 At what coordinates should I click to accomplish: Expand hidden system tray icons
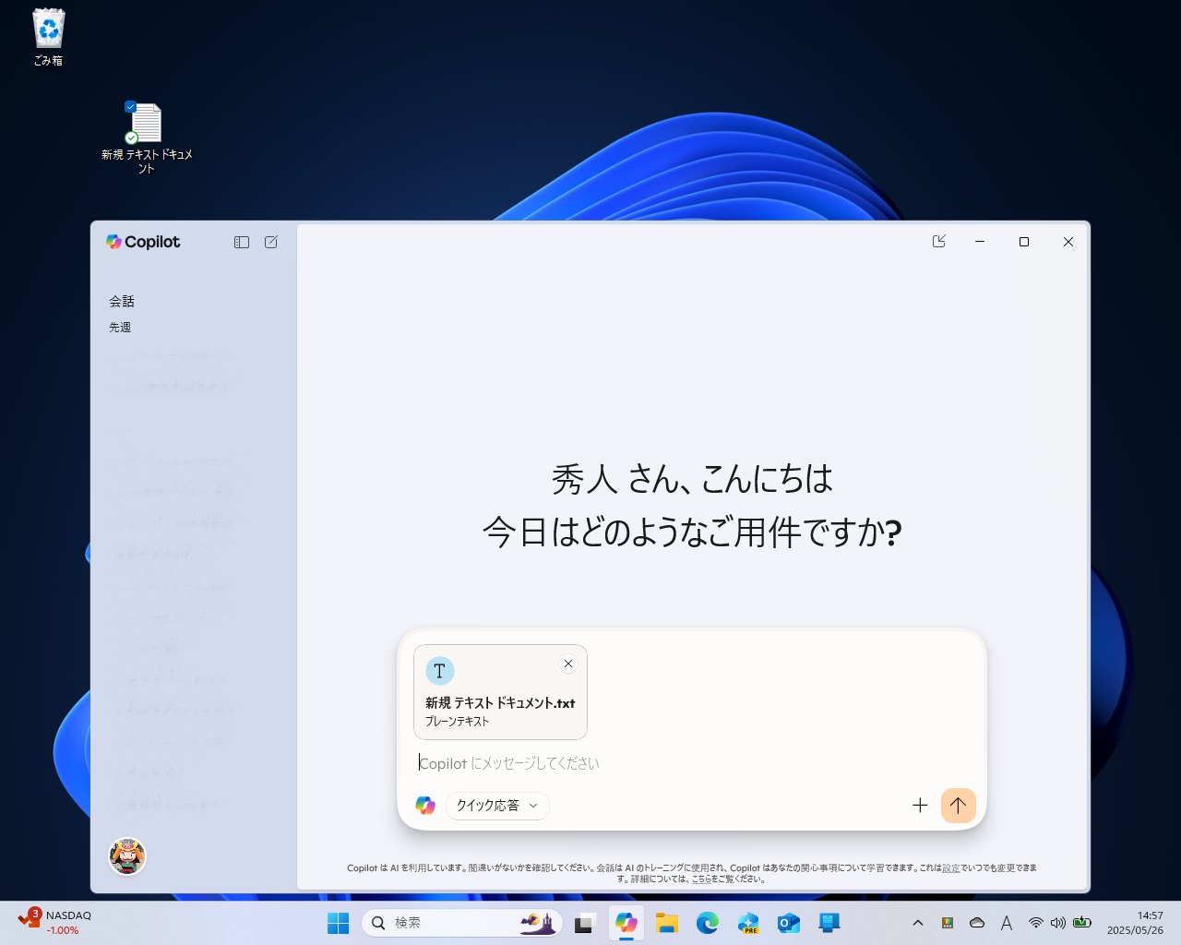pos(918,922)
